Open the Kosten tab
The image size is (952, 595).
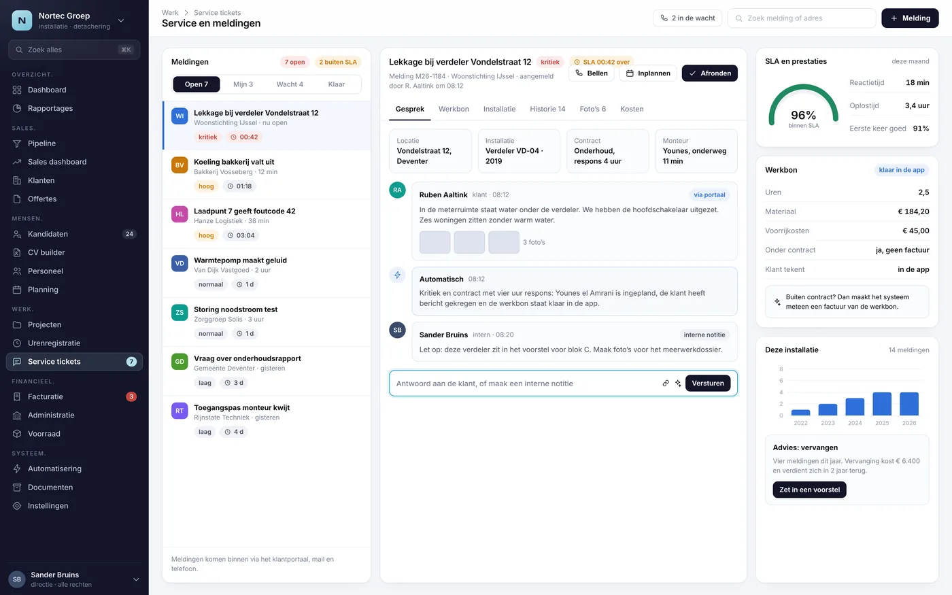(632, 109)
